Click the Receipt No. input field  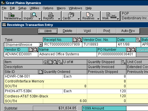62,44
